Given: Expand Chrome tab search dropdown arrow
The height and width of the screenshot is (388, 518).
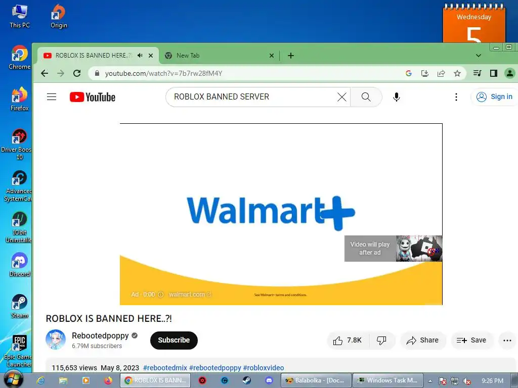Looking at the screenshot, I should click(x=479, y=56).
